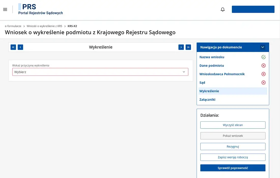280x178 pixels.
Task: Click the red error icon beside Dane podmiotu
Action: tap(263, 66)
